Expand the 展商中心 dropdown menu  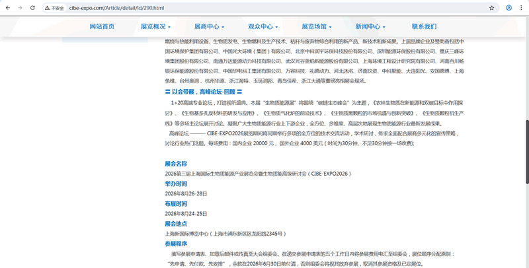pos(209,26)
